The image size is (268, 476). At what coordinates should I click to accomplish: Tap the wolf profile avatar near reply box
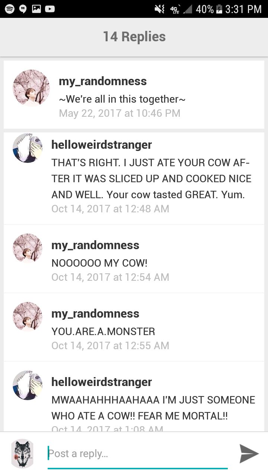[x=22, y=453]
